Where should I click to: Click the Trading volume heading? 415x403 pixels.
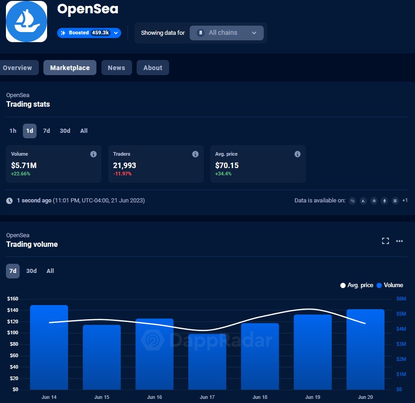point(32,244)
